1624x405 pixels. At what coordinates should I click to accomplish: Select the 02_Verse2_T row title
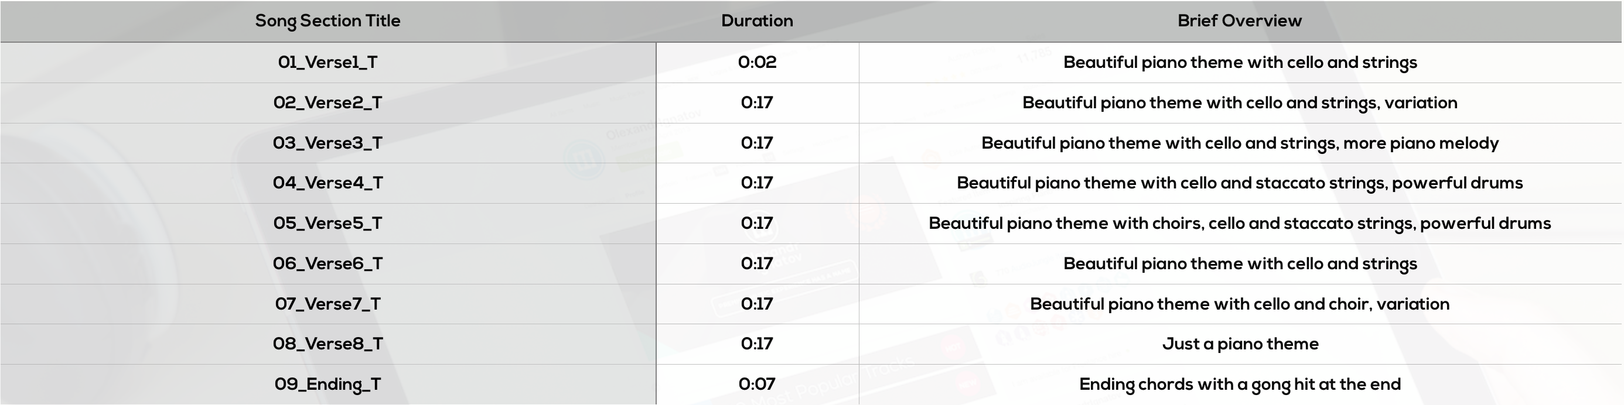coord(328,102)
